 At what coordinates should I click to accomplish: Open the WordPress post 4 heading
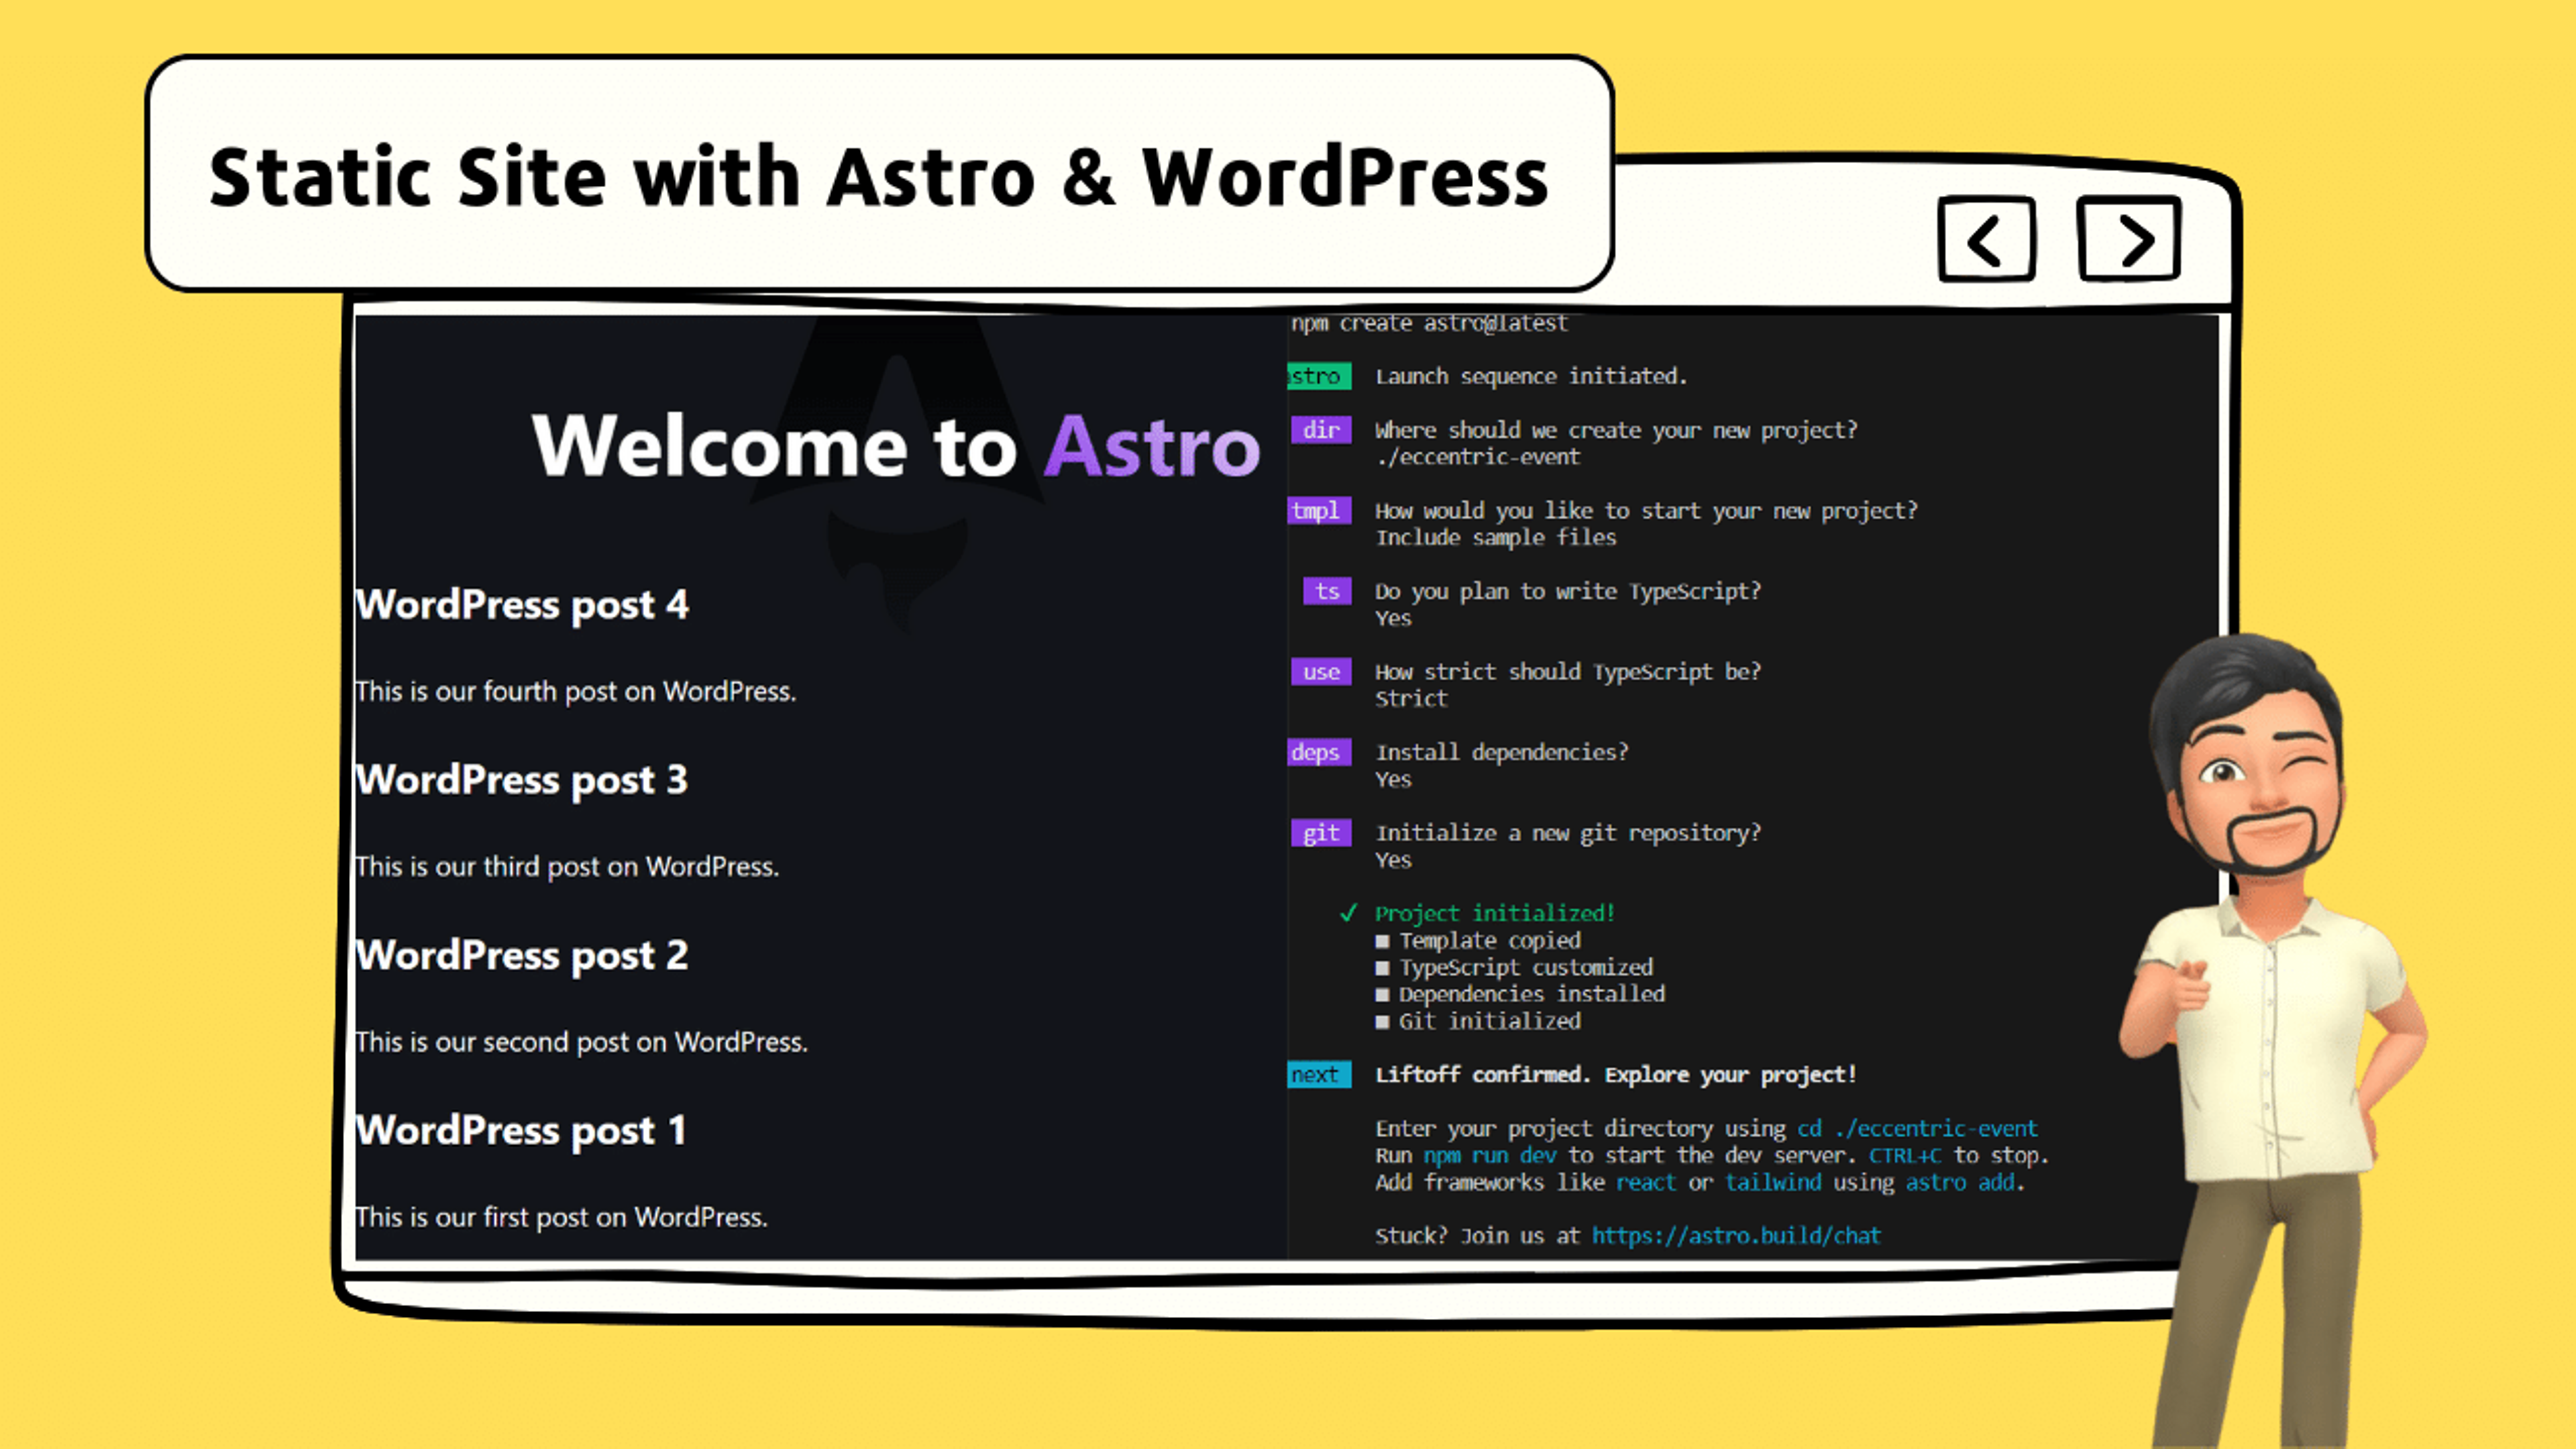point(522,605)
